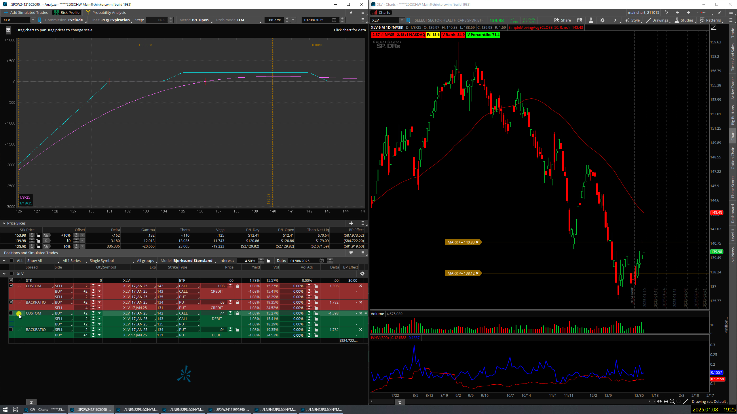
Task: Click the flask-shaped Edit Studies icon
Action: (x=591, y=20)
